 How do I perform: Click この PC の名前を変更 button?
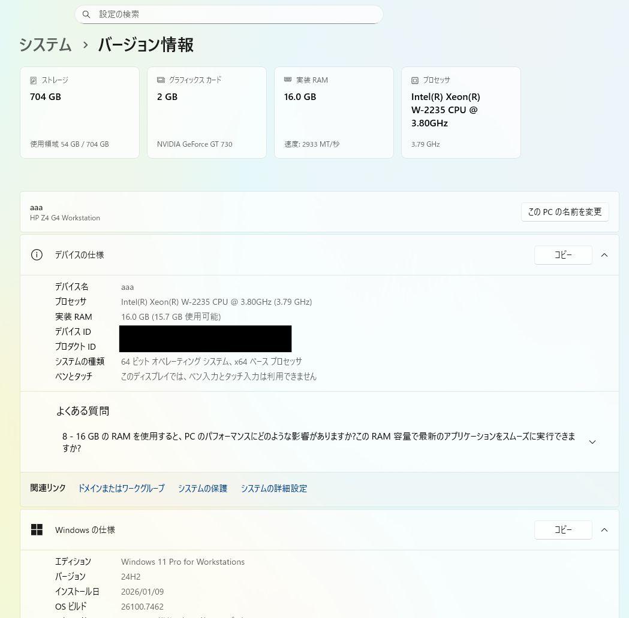coord(564,211)
